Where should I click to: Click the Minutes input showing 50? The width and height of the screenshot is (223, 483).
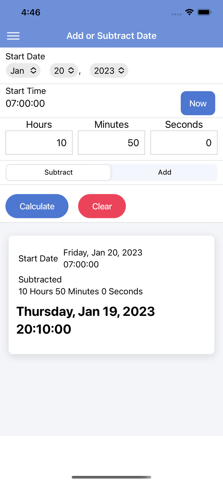click(111, 143)
